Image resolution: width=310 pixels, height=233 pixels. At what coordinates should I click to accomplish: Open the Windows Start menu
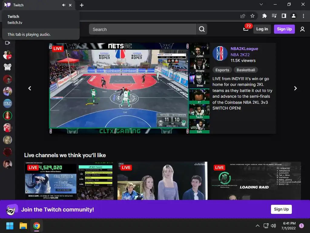pos(10,226)
